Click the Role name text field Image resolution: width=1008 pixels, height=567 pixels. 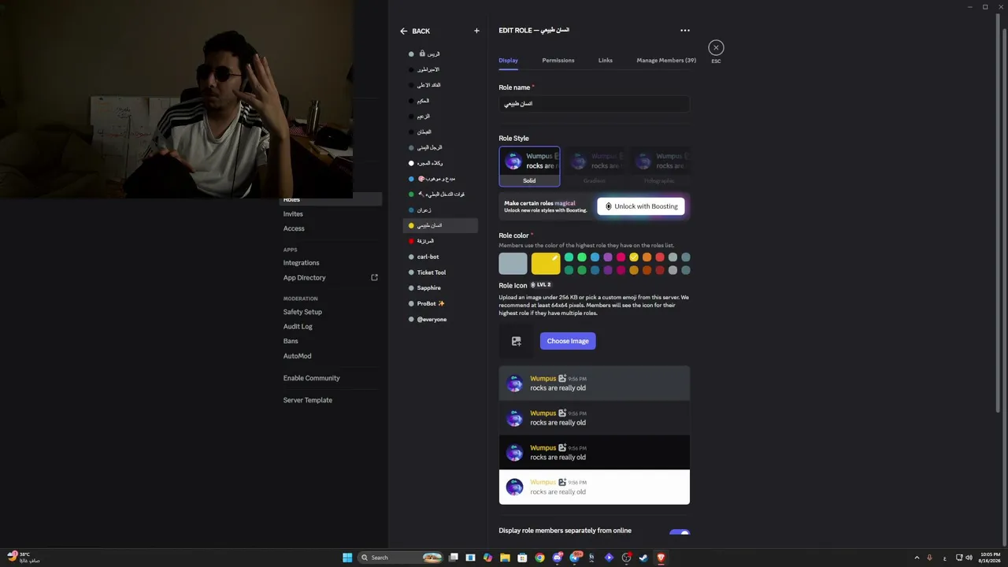click(594, 104)
